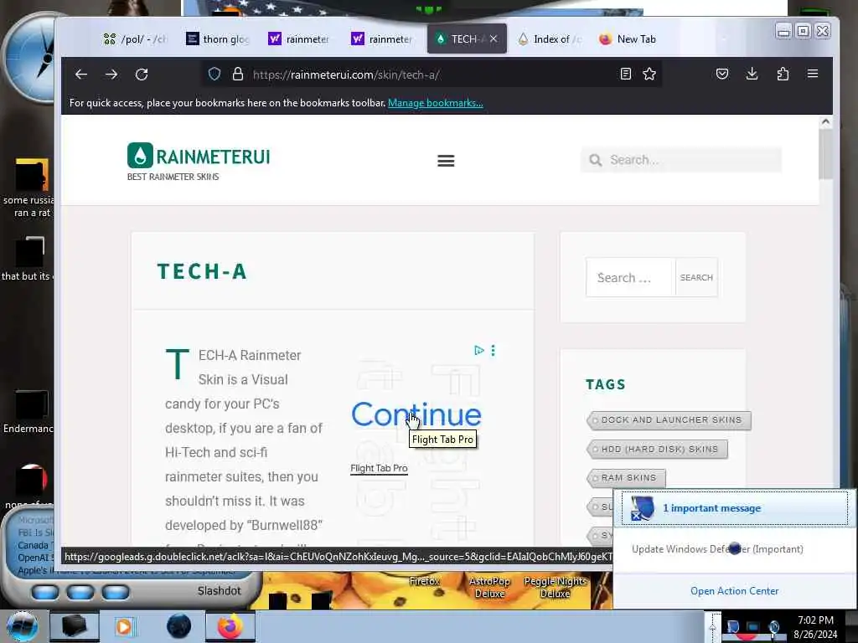Open the Dock and Launcher Skins tag
The width and height of the screenshot is (858, 643).
click(669, 420)
